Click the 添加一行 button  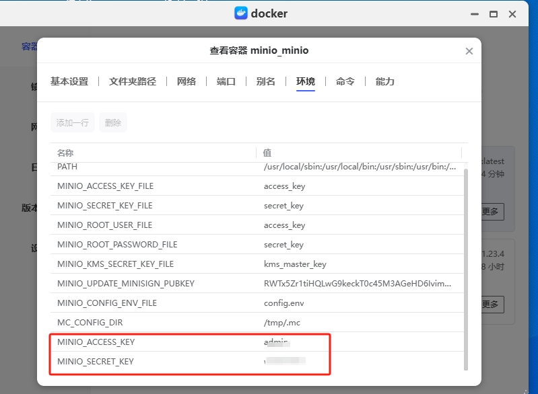(x=73, y=122)
